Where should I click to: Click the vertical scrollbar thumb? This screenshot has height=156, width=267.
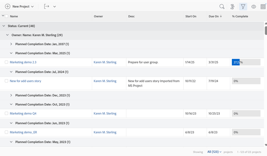click(266, 30)
